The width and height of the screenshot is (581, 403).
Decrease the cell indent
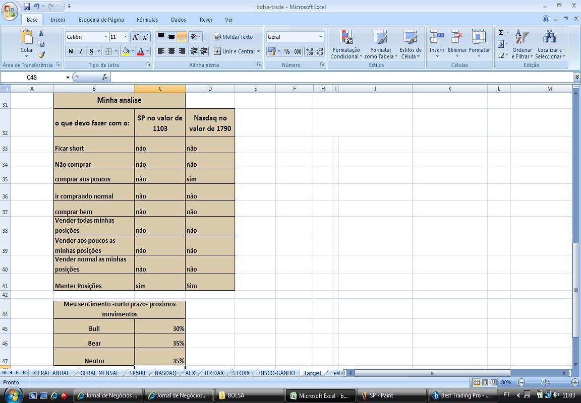(x=194, y=51)
